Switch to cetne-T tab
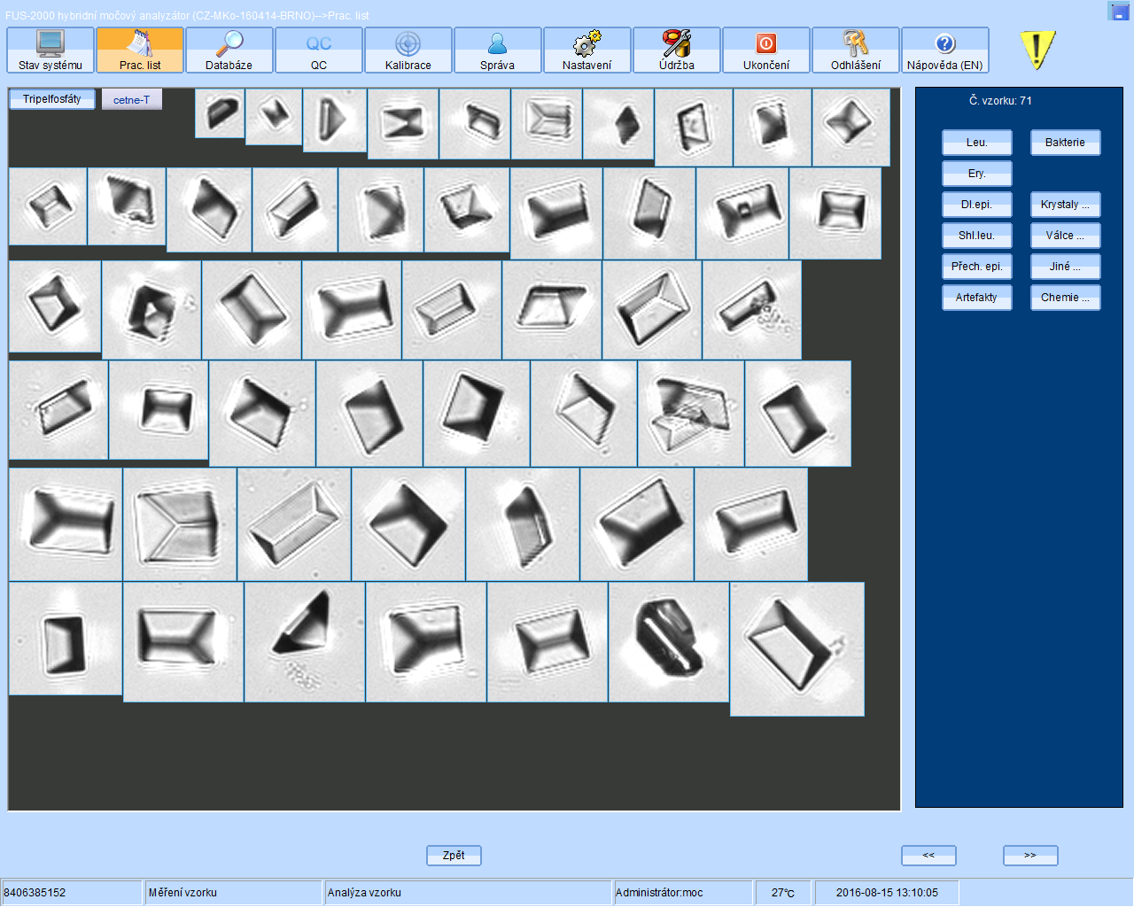Viewport: 1134px width, 907px height. pyautogui.click(x=132, y=100)
